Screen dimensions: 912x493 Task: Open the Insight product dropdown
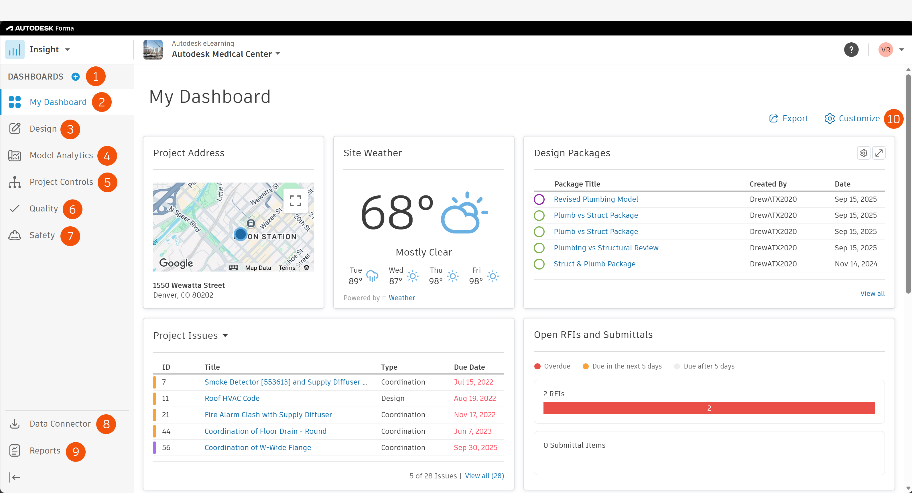click(68, 50)
